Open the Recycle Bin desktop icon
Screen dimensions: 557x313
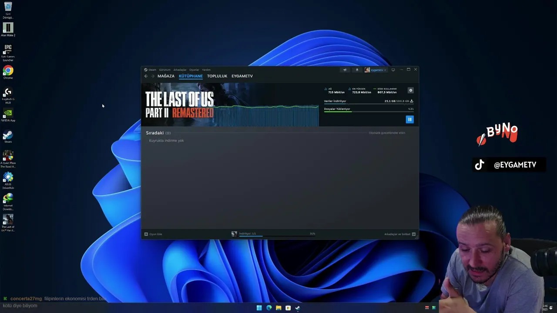tap(8, 10)
